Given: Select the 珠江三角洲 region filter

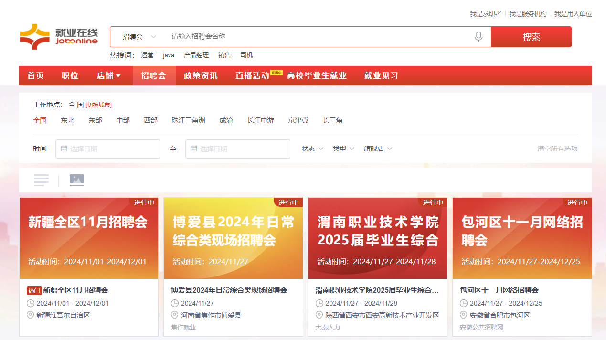Looking at the screenshot, I should click(188, 121).
